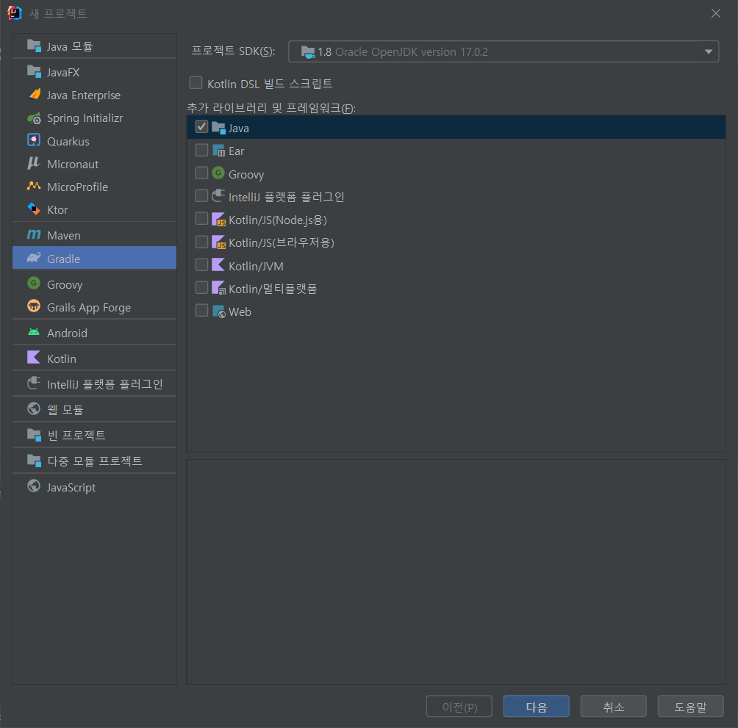Image resolution: width=738 pixels, height=728 pixels.
Task: Select the Gradle elephant icon
Action: click(x=34, y=258)
